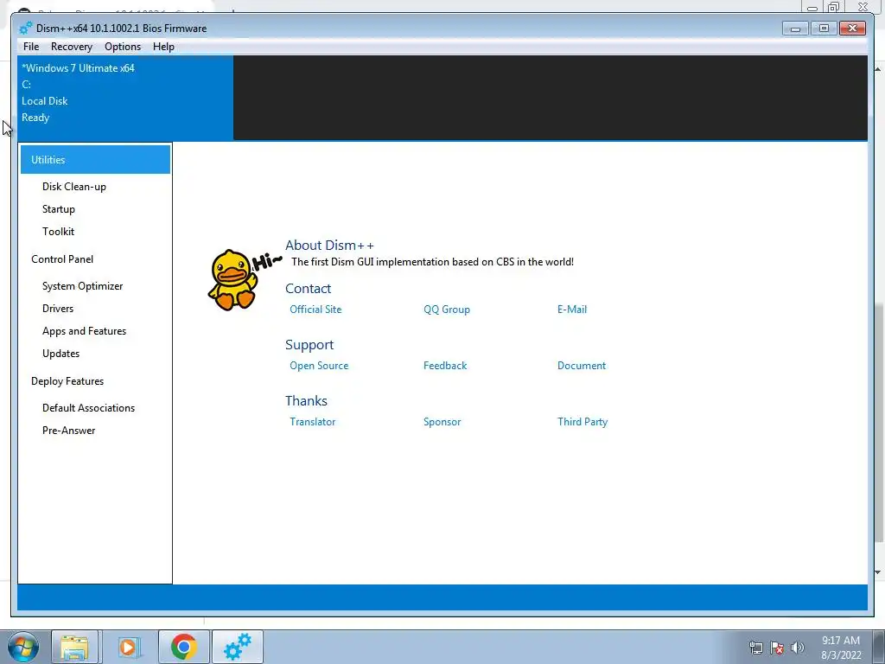885x664 pixels.
Task: Open the Options menu
Action: [123, 47]
